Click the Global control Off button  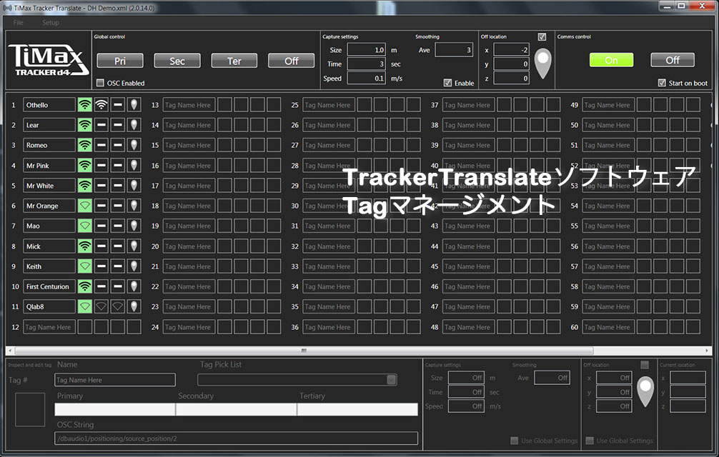291,61
